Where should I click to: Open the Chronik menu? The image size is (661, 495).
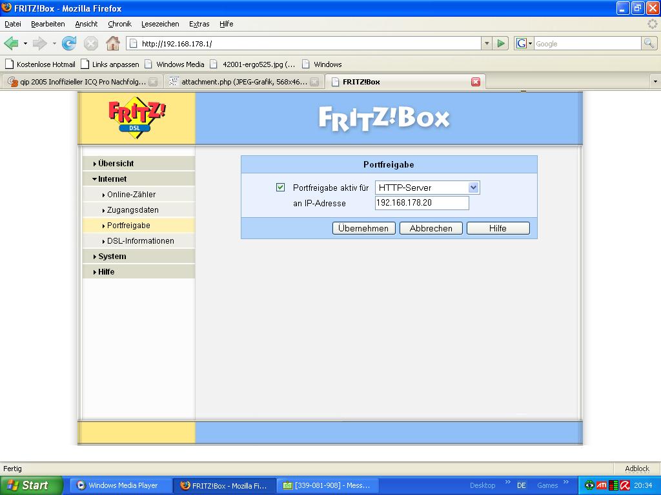click(x=119, y=24)
